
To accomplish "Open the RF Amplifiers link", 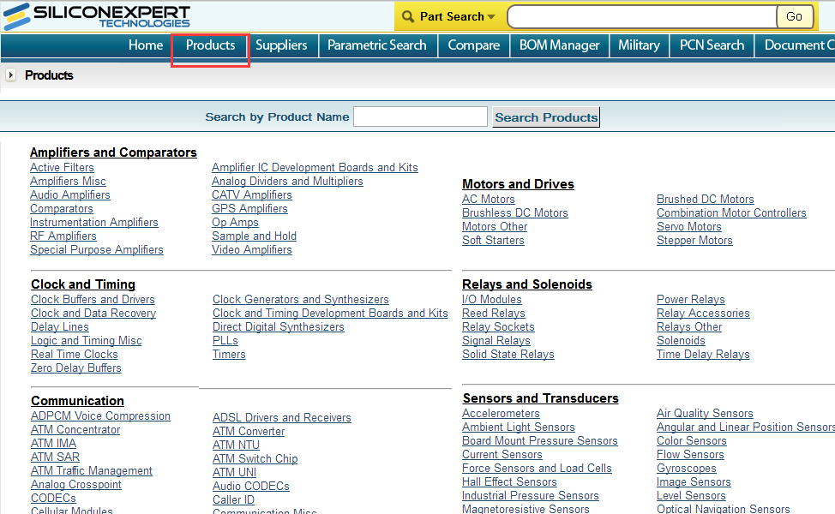I will coord(63,236).
